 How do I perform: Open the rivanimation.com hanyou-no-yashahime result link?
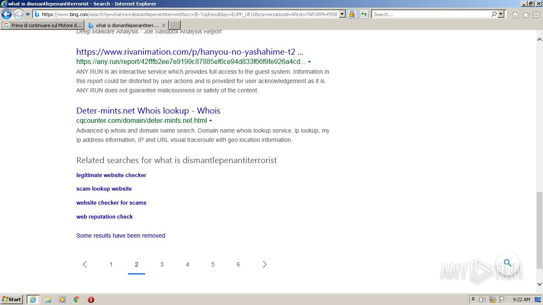click(x=190, y=52)
